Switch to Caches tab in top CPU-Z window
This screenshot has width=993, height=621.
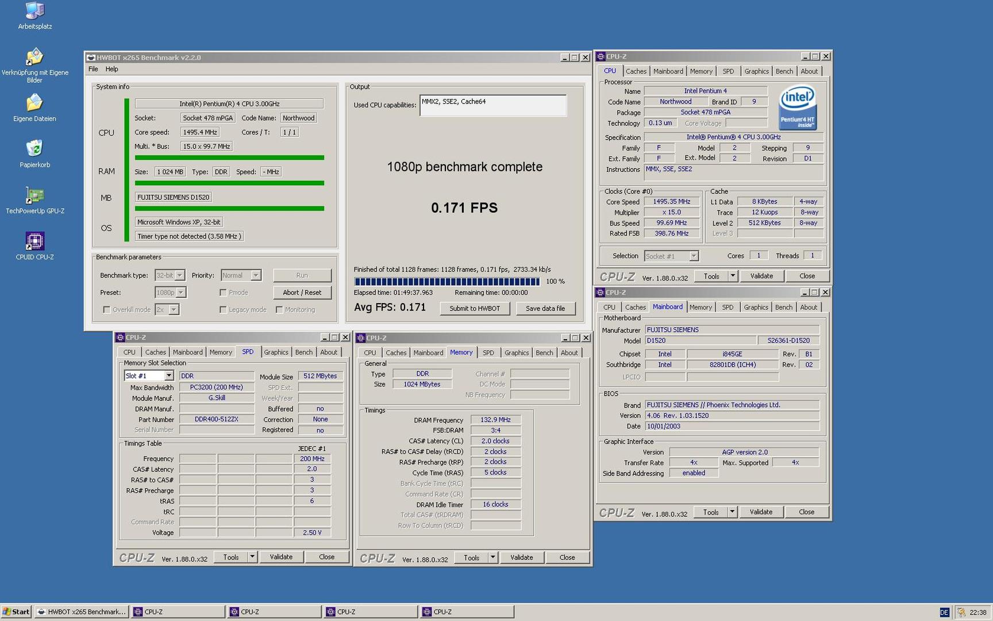tap(636, 71)
